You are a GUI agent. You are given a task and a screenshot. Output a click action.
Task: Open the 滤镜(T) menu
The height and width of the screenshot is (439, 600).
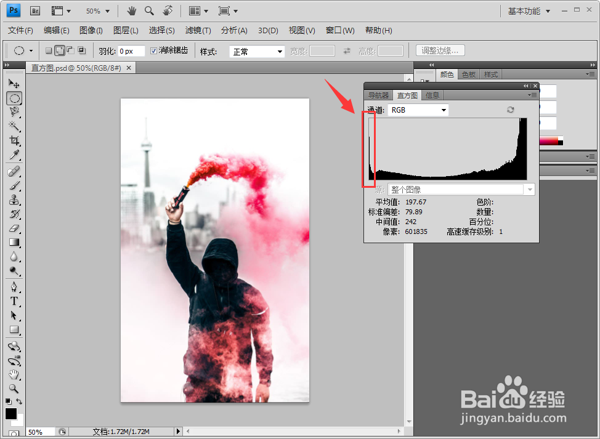pyautogui.click(x=198, y=31)
